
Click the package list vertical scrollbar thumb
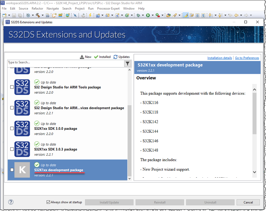(129, 141)
